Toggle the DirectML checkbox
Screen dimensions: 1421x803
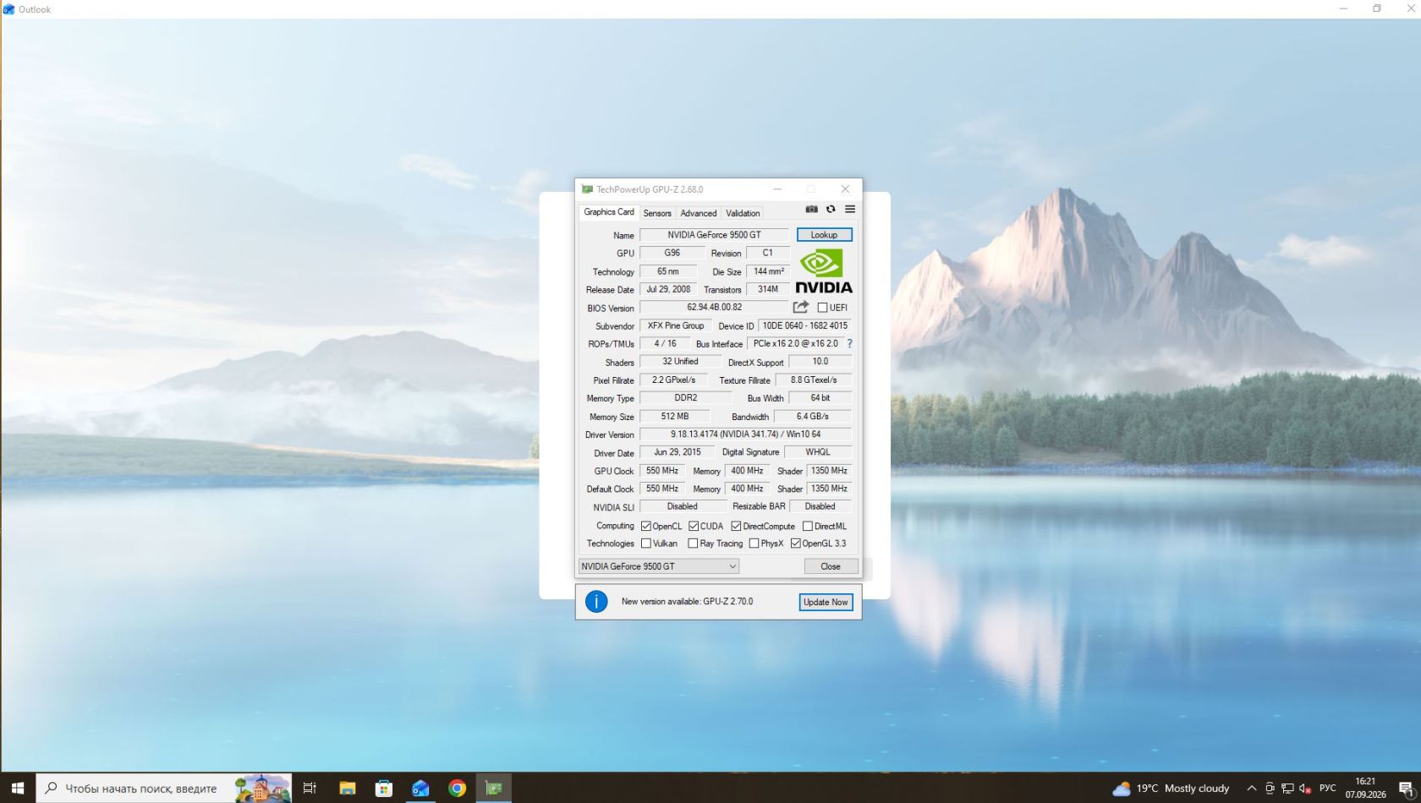point(808,526)
